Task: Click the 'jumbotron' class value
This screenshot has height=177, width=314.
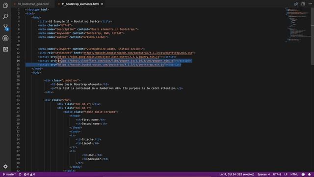Action: (70, 80)
